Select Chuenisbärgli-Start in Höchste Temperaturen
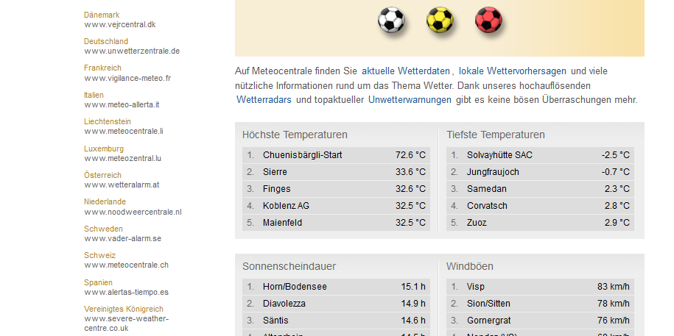This screenshot has height=336, width=674. click(x=302, y=155)
